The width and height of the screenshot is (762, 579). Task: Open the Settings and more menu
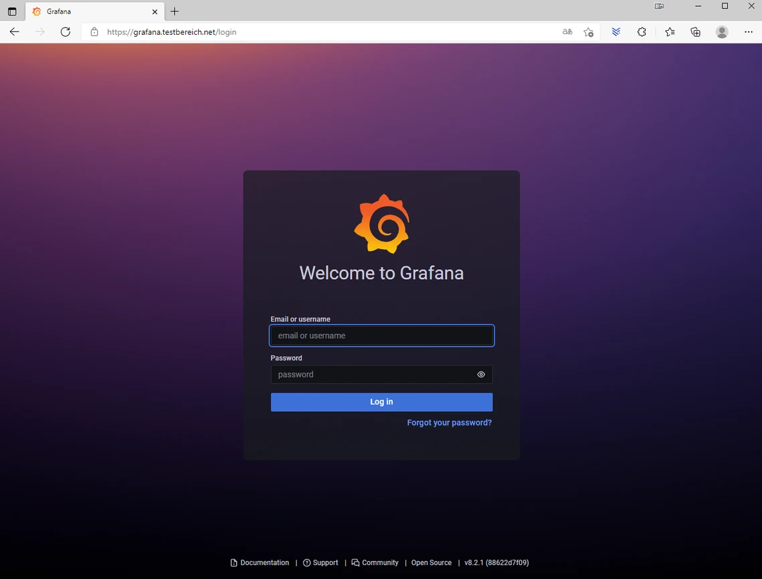[749, 31]
